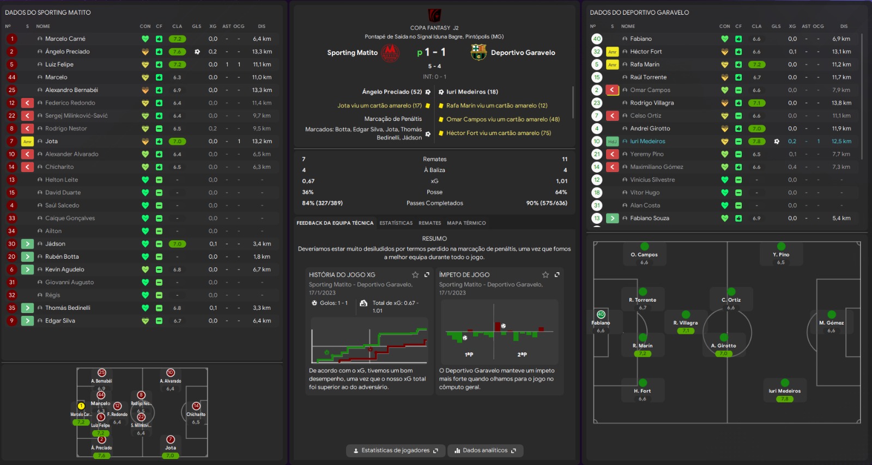872x465 pixels.
Task: Expand the História do Jogo xG chart
Action: (427, 275)
